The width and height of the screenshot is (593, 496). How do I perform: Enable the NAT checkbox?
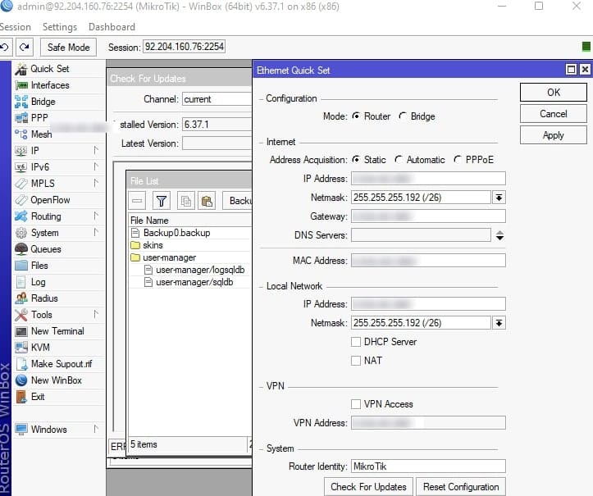click(356, 361)
